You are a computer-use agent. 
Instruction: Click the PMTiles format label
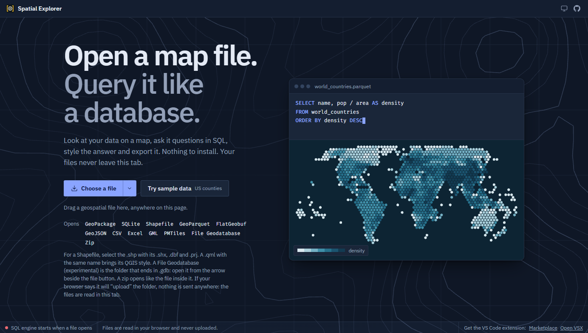click(x=175, y=233)
